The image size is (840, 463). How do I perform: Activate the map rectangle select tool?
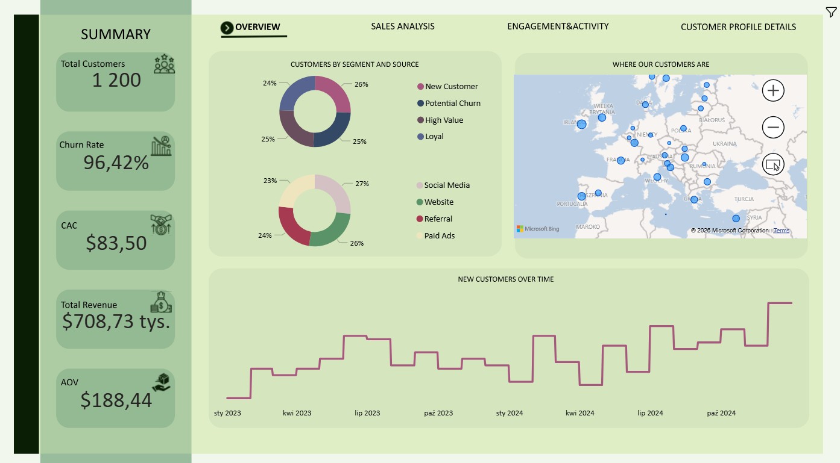[773, 164]
